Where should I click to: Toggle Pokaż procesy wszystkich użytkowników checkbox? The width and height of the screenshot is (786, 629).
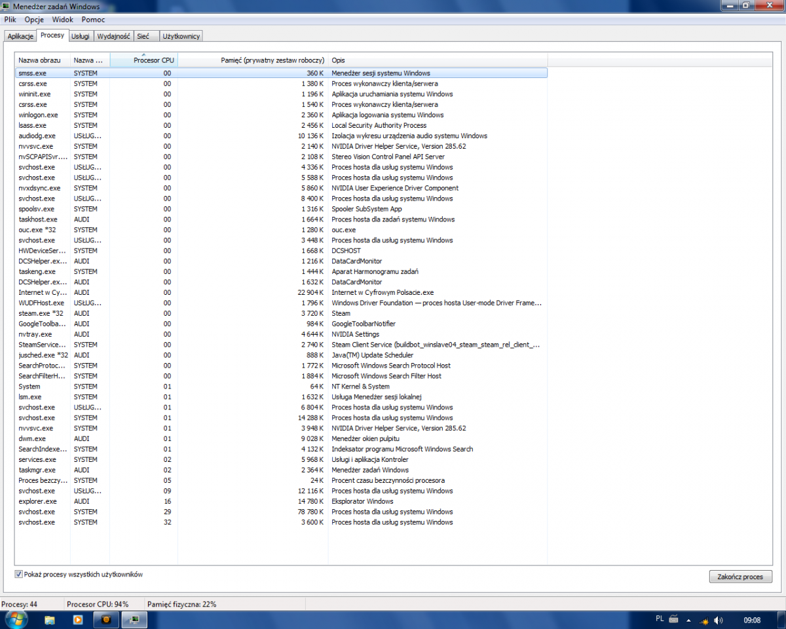18,575
